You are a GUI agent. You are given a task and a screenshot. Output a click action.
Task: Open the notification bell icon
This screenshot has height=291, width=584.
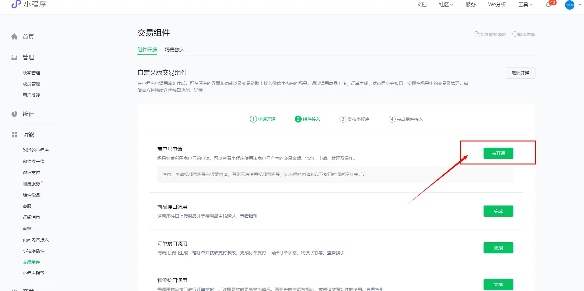549,5
